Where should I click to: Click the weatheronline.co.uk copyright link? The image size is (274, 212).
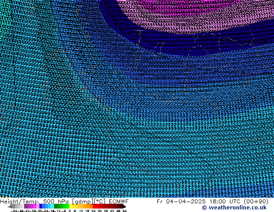pyautogui.click(x=234, y=208)
